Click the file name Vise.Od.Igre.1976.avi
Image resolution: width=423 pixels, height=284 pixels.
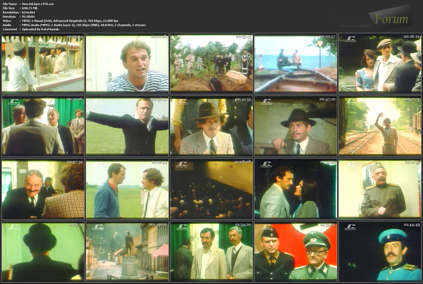[38, 4]
